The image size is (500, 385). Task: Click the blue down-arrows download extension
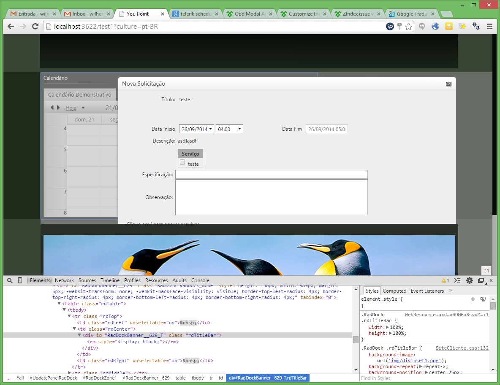click(x=476, y=27)
